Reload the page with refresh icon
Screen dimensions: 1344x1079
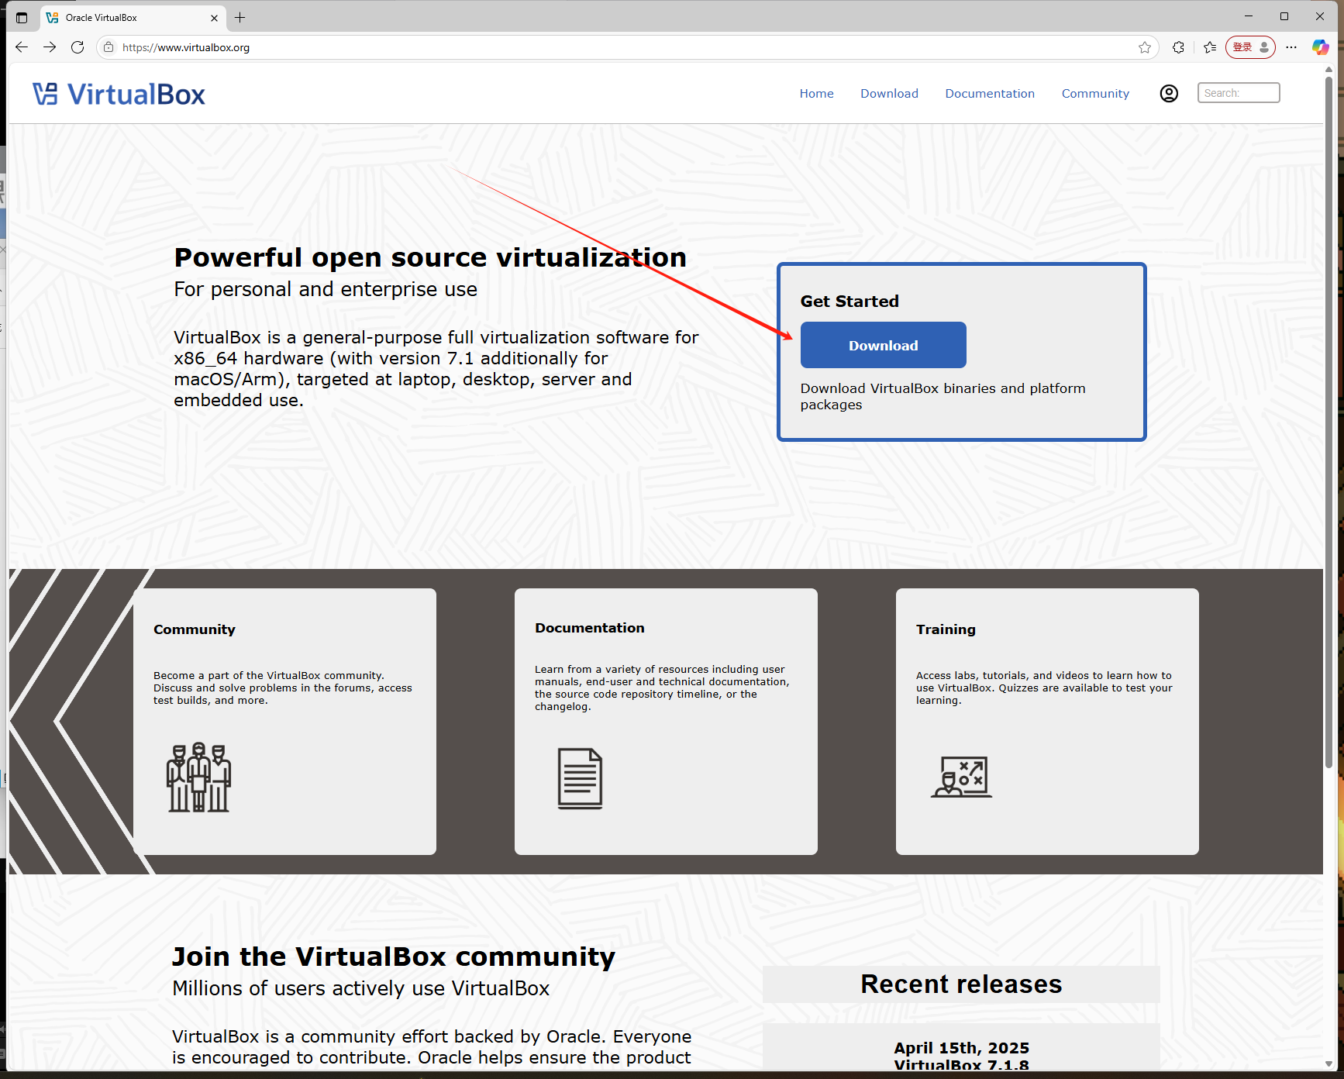pyautogui.click(x=78, y=47)
